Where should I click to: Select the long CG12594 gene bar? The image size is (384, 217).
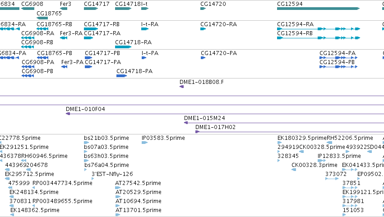318,9
